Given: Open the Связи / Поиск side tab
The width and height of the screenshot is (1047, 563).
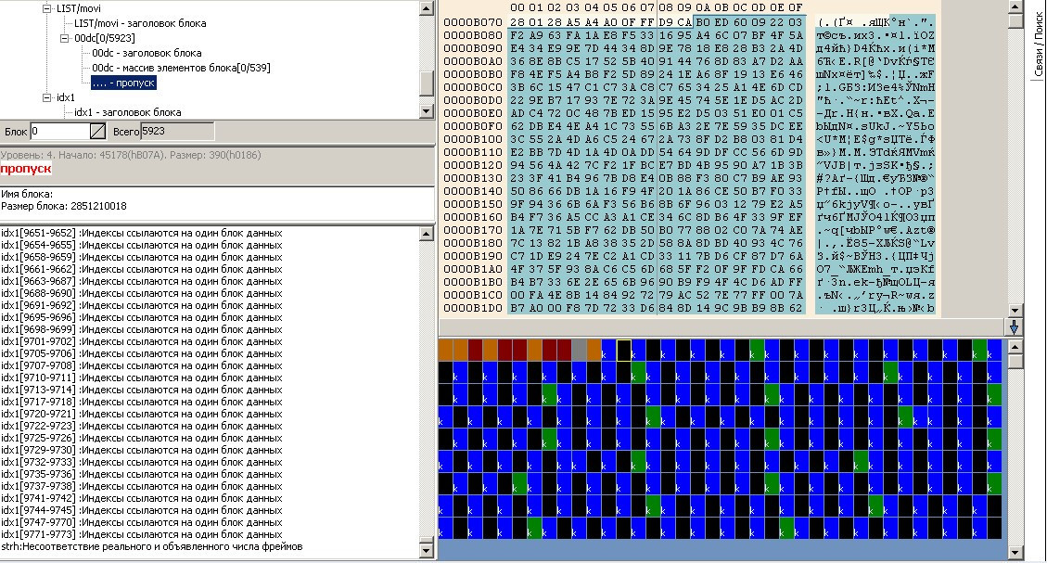Looking at the screenshot, I should click(x=1039, y=42).
